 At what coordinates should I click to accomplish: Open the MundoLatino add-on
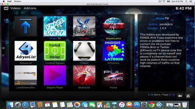[x=113, y=26]
